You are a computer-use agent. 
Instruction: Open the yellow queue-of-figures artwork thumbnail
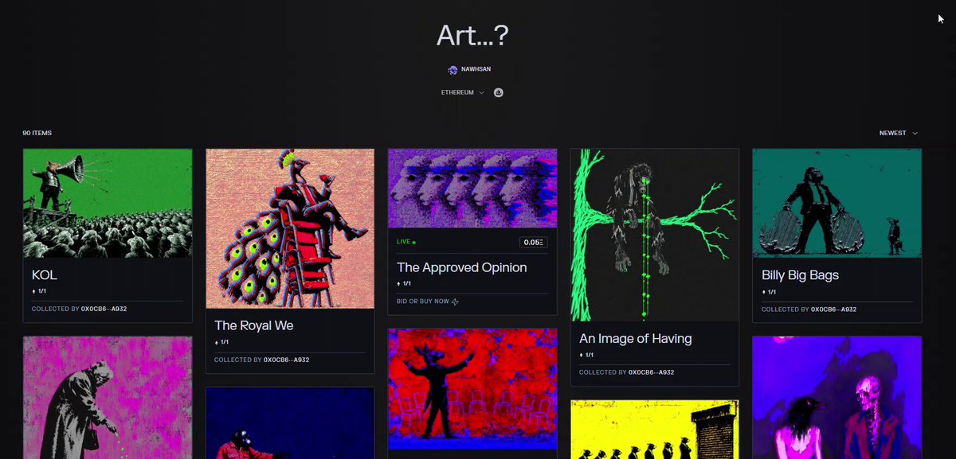(x=655, y=430)
